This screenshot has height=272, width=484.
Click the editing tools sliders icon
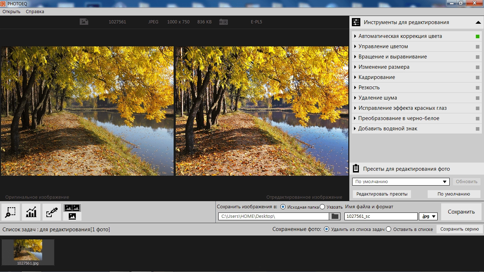pos(356,22)
